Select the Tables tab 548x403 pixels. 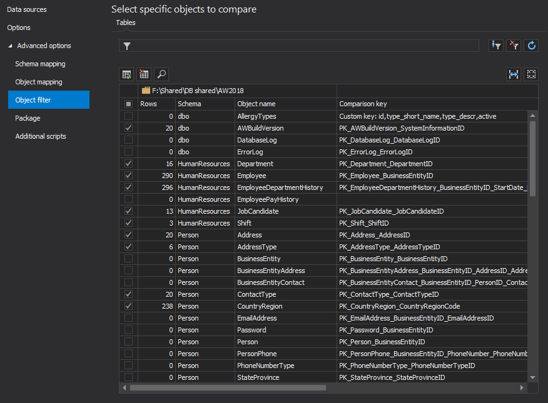click(125, 22)
